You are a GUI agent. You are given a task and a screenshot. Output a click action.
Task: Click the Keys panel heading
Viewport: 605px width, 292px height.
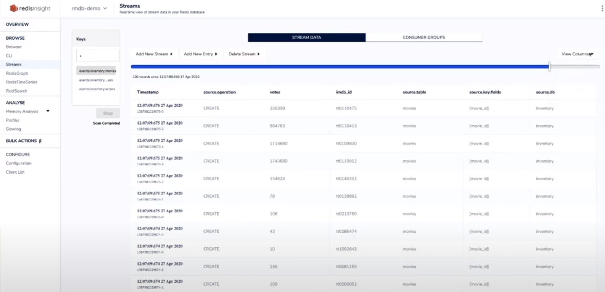(x=81, y=39)
